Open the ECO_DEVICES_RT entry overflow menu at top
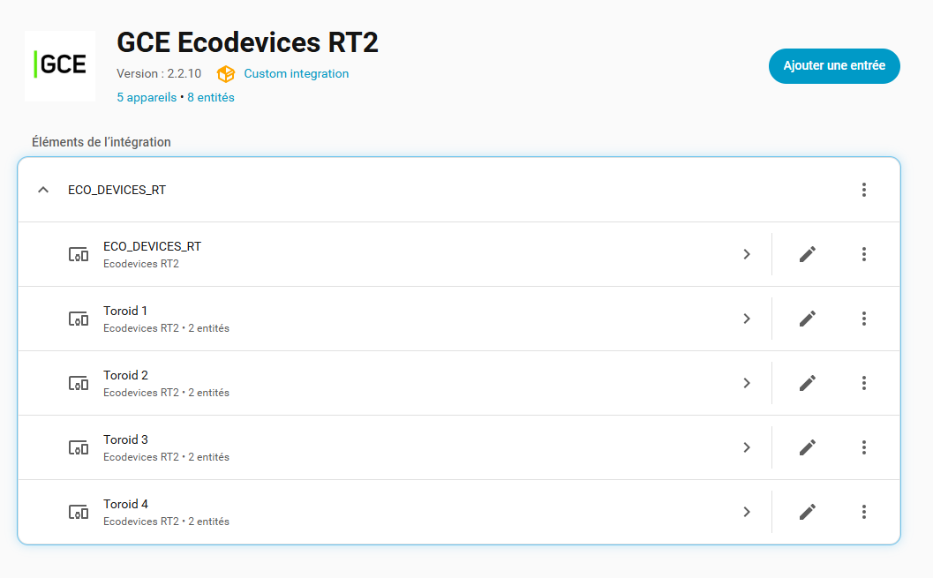 864,190
